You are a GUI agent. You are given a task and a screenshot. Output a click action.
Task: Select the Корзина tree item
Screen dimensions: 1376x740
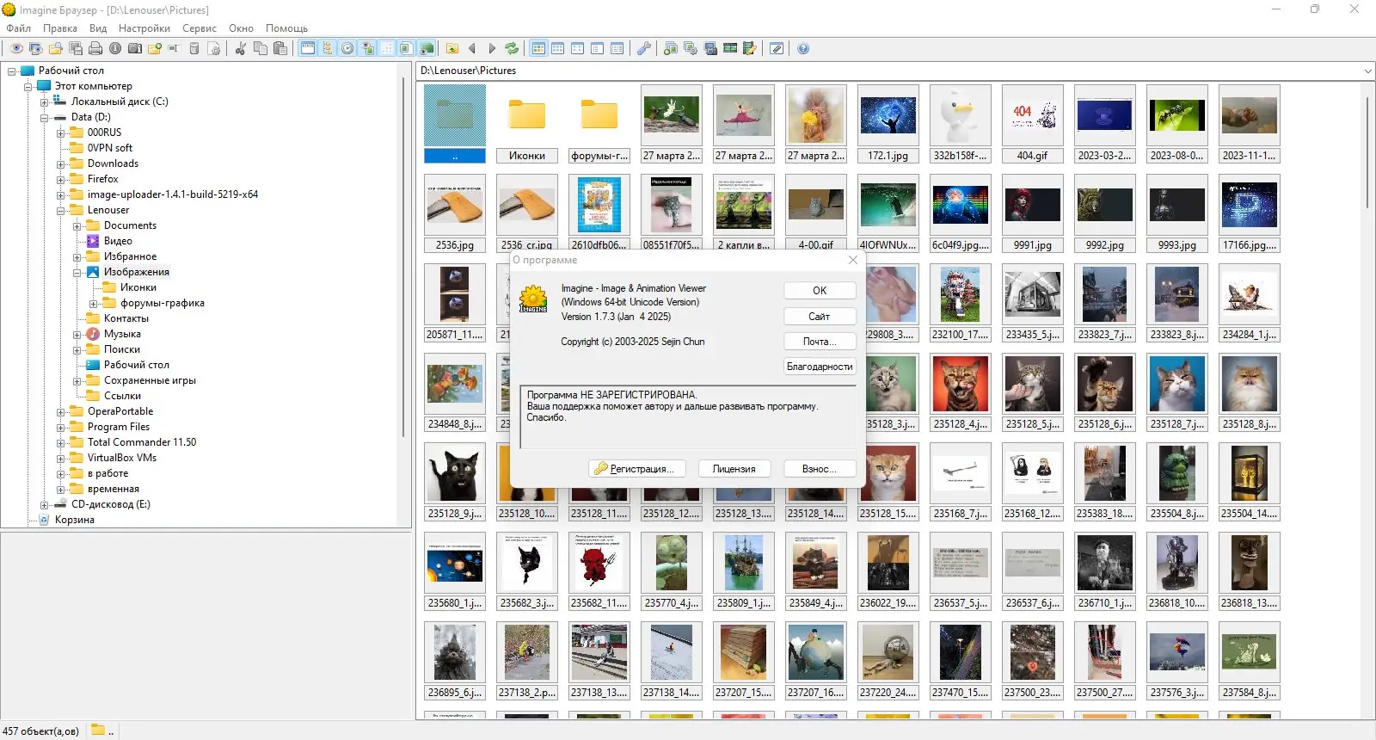[x=75, y=520]
